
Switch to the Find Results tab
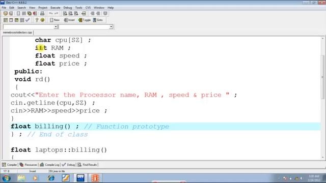coord(87,165)
